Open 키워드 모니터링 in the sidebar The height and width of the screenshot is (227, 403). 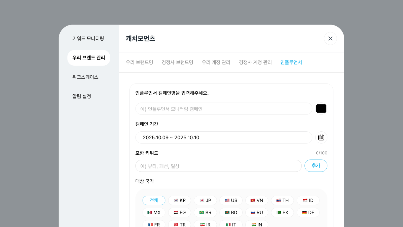(88, 38)
